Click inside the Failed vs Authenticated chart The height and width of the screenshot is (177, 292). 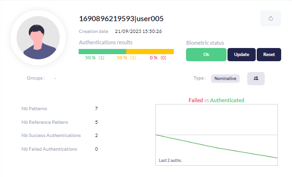217,135
